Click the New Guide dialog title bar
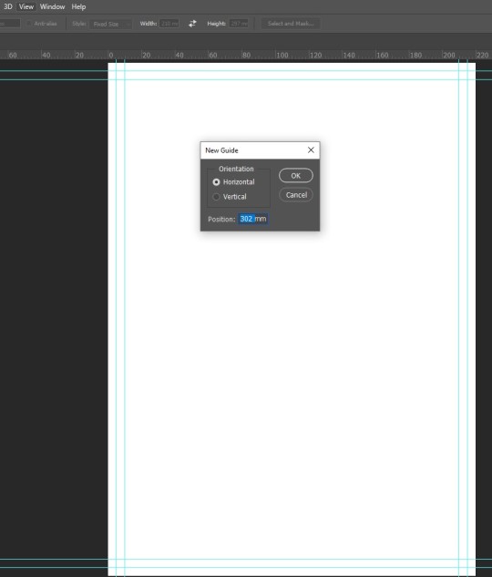The width and height of the screenshot is (492, 577). (x=253, y=150)
